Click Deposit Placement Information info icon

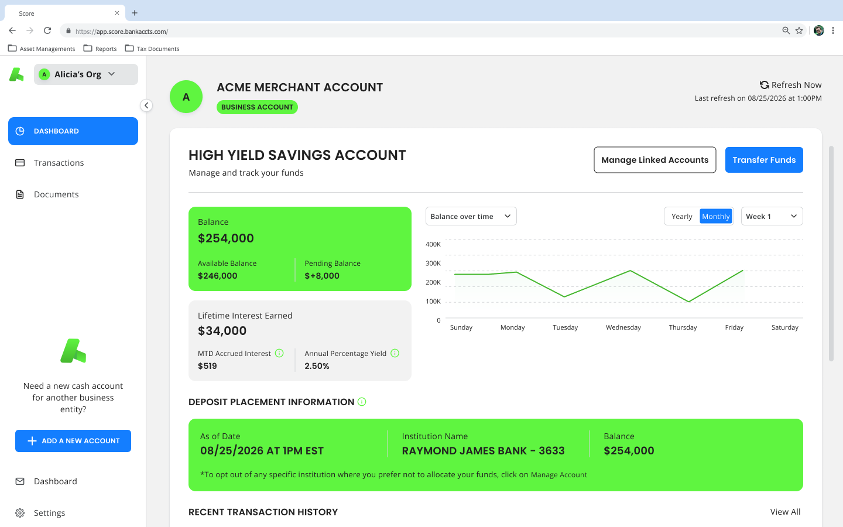click(362, 402)
